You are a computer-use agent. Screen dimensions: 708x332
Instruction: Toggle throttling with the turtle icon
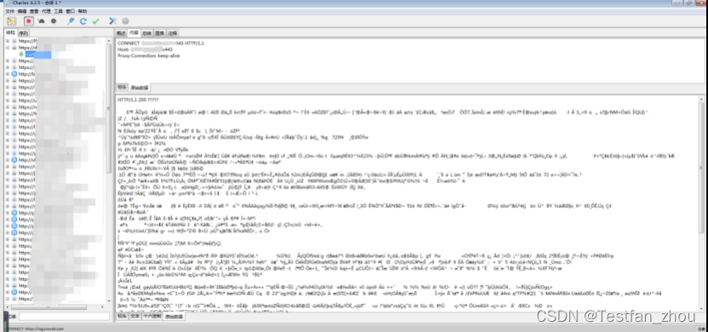coord(42,20)
